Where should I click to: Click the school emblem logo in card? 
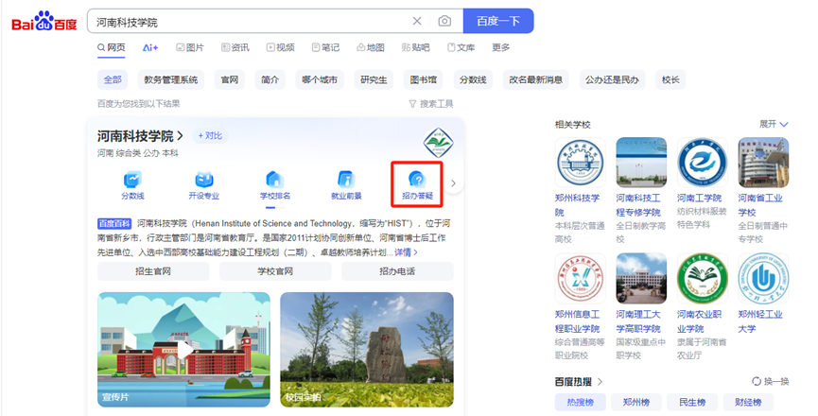tap(438, 143)
